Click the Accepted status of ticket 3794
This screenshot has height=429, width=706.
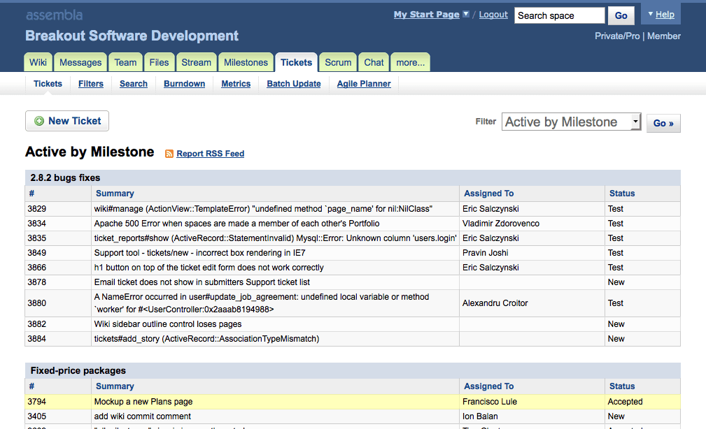coord(625,402)
